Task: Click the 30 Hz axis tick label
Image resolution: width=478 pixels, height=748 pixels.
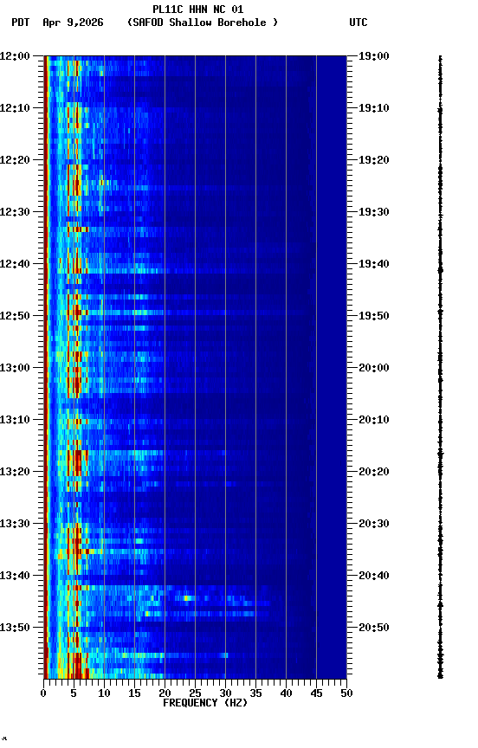Action: (225, 693)
